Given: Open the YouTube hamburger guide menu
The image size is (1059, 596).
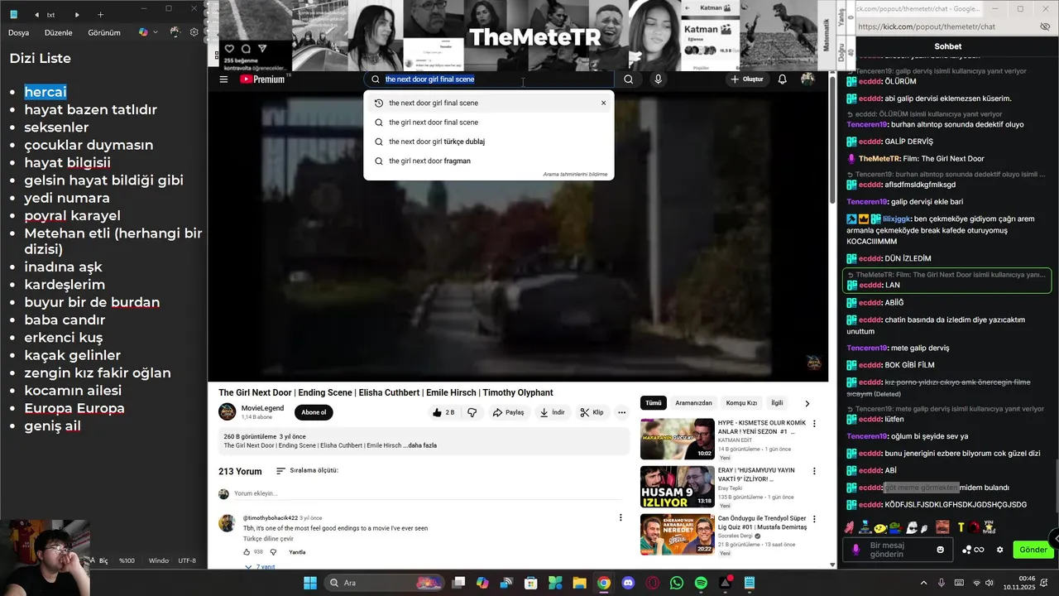Looking at the screenshot, I should pyautogui.click(x=223, y=79).
